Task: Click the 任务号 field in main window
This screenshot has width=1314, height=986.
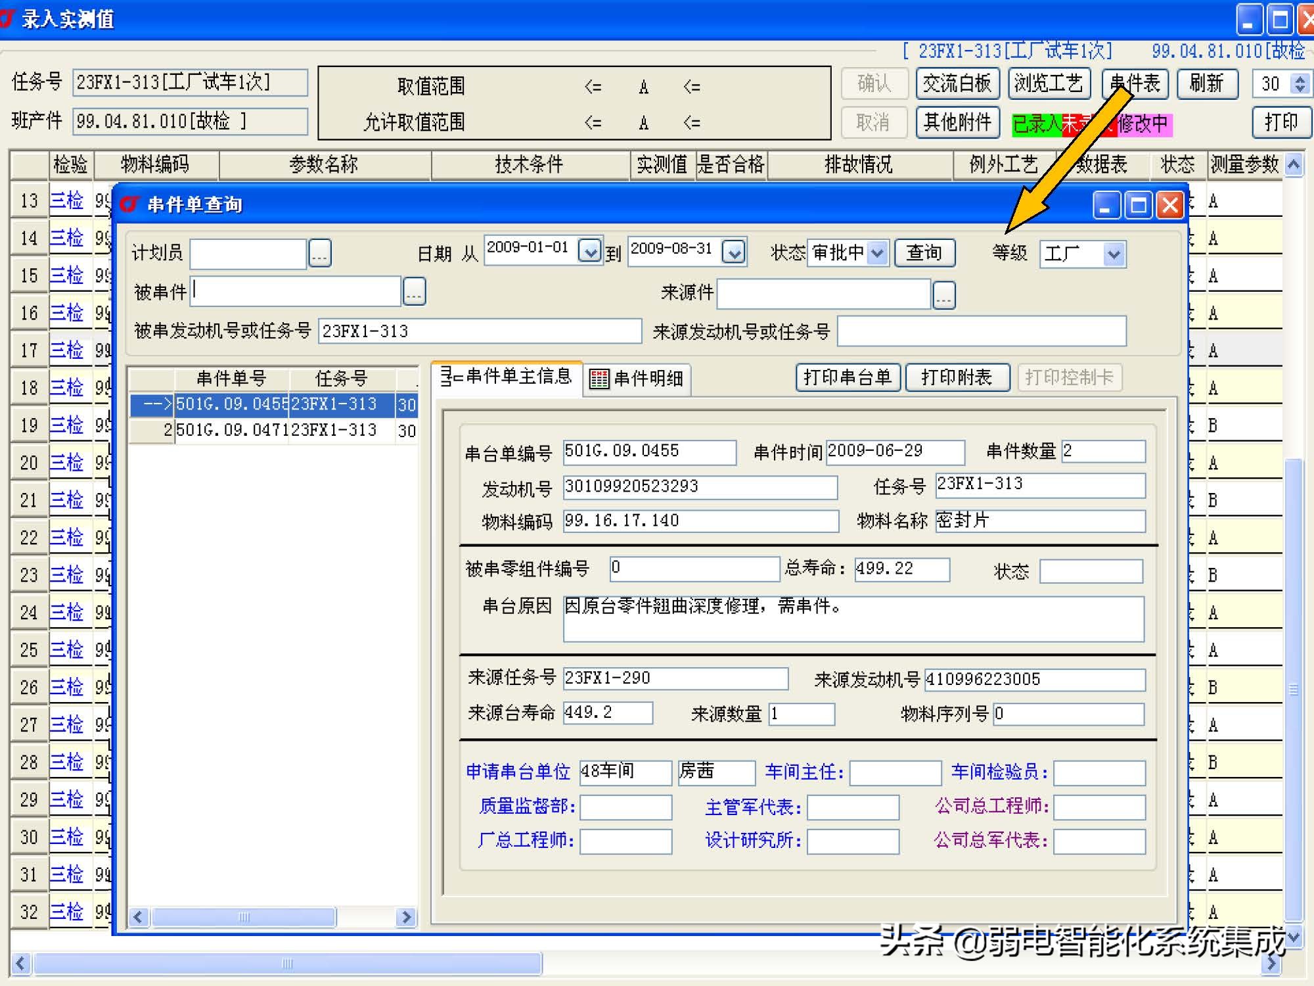Action: tap(190, 83)
